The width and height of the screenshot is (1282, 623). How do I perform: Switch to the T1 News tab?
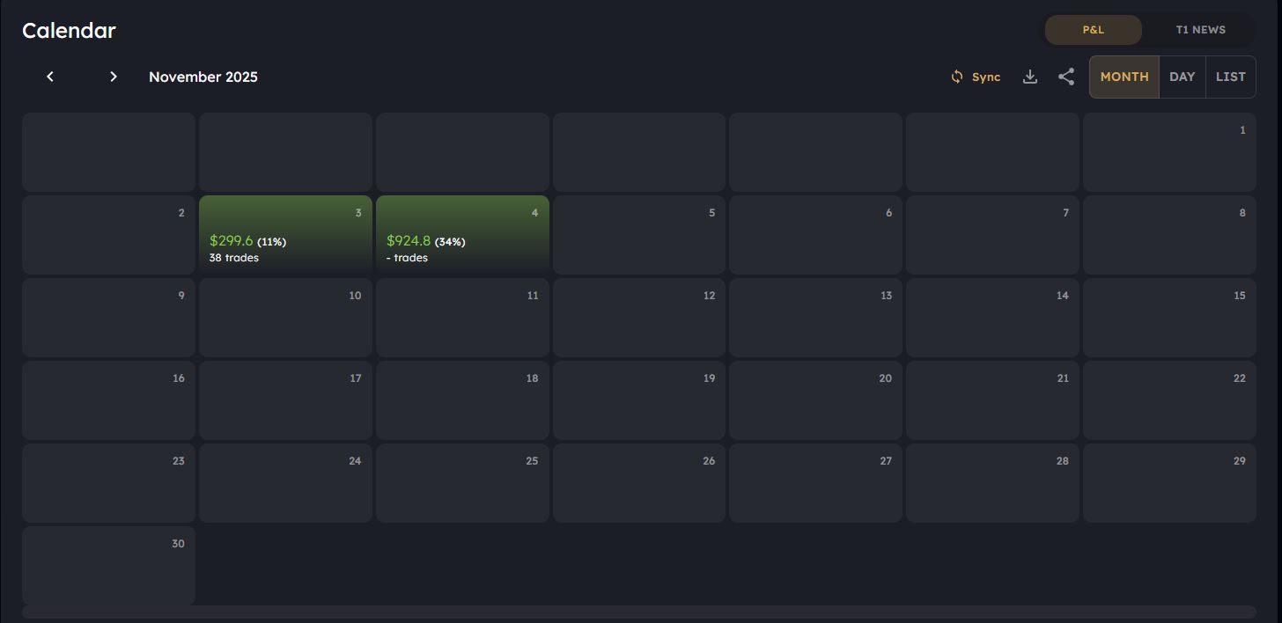click(1200, 30)
